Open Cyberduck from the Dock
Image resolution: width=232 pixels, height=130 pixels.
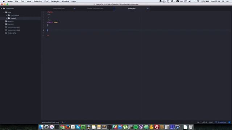[152, 127]
